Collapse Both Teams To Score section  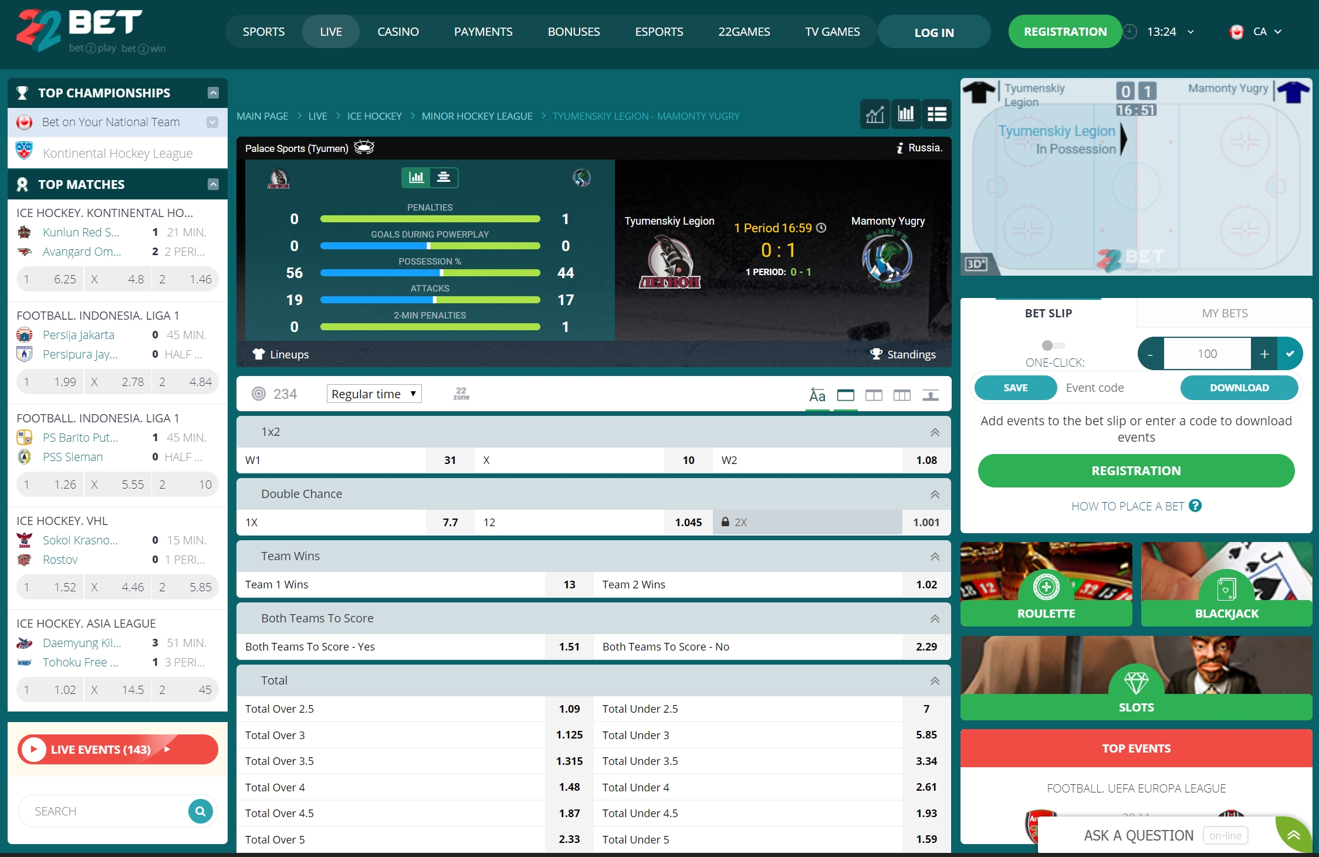(x=935, y=619)
